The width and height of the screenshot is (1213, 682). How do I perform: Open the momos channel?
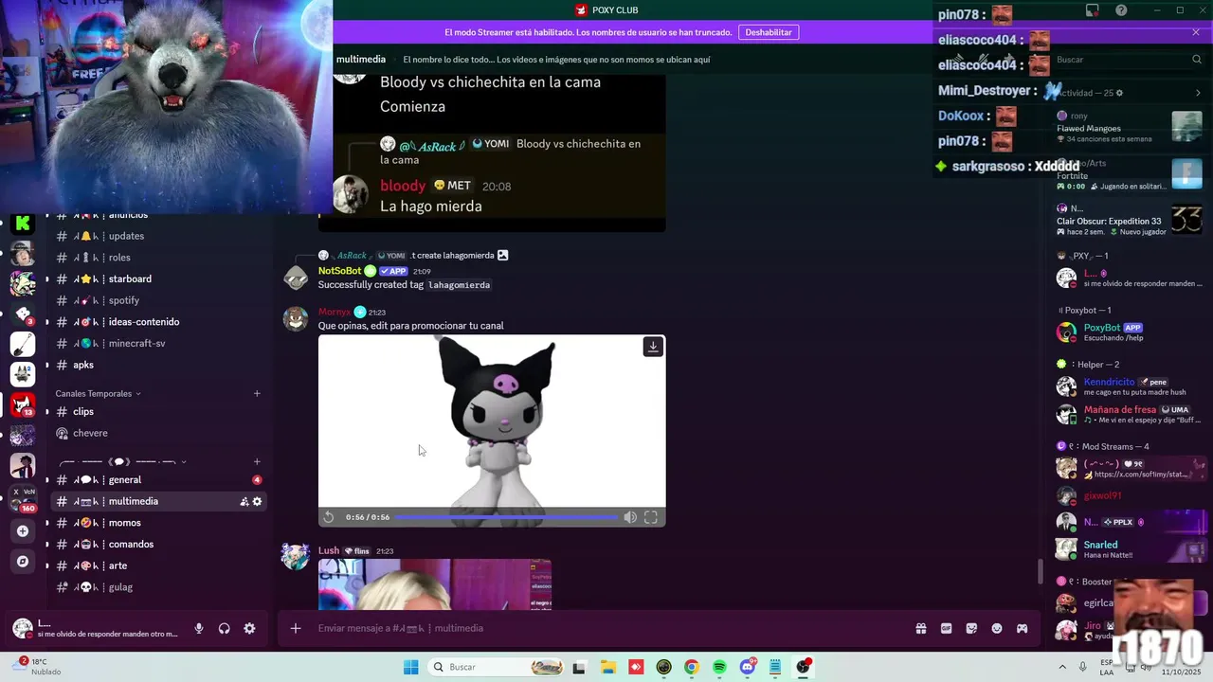click(x=158, y=523)
